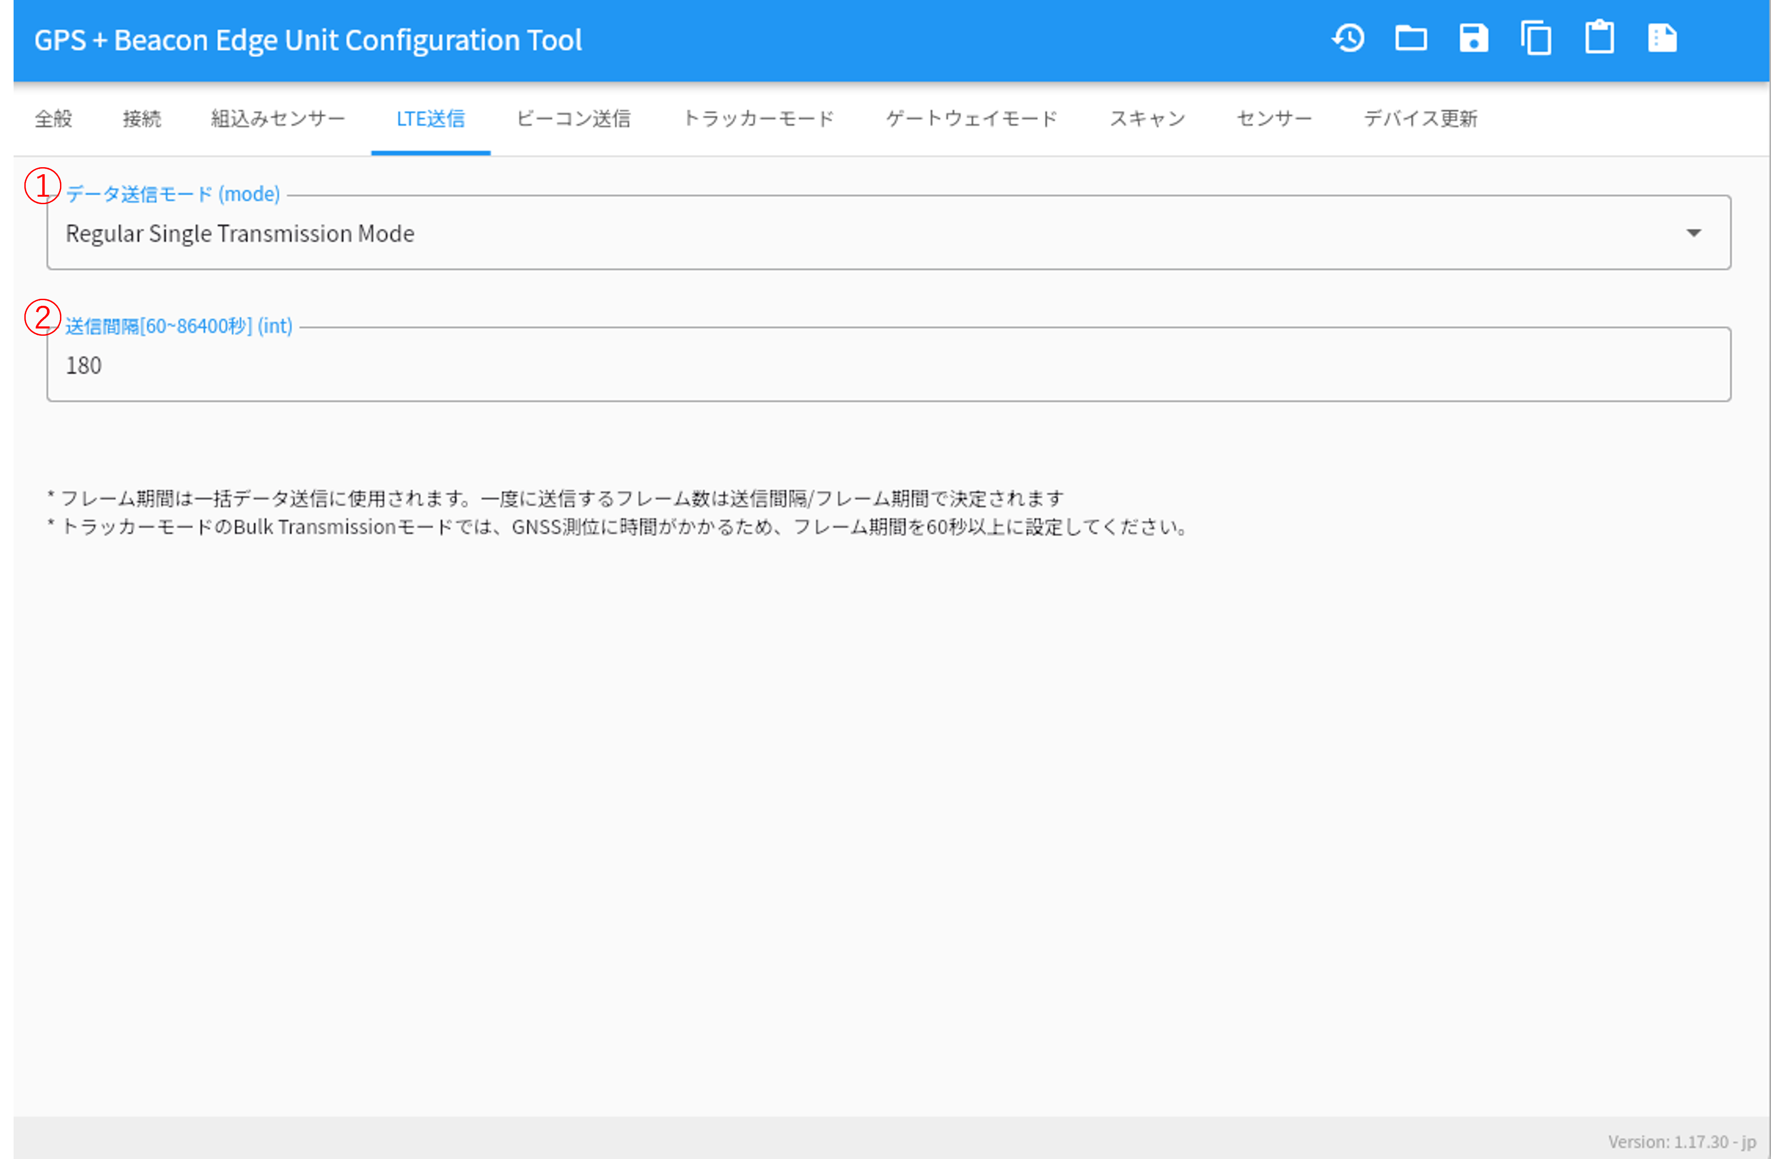Open the センサー tab

click(x=1274, y=119)
